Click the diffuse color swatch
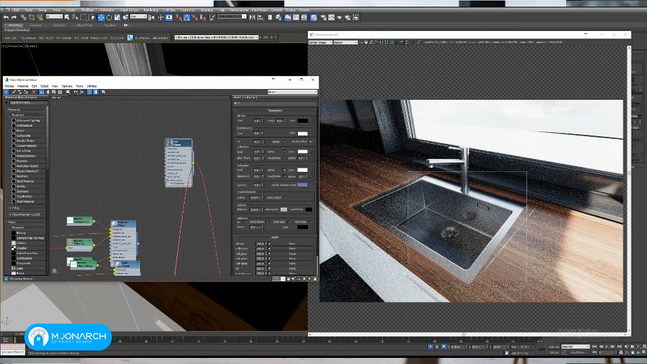Screen dimensions: 647x364 [x=303, y=121]
